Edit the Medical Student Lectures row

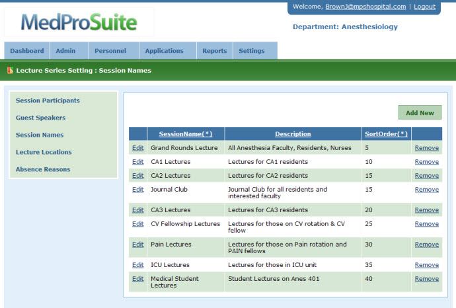[x=138, y=279]
